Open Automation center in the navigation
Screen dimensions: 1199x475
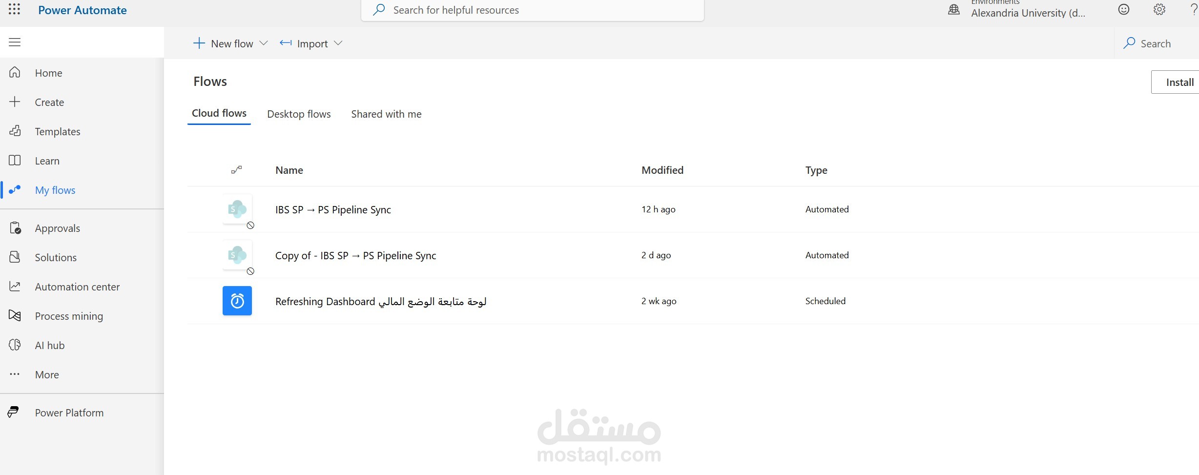pyautogui.click(x=77, y=287)
